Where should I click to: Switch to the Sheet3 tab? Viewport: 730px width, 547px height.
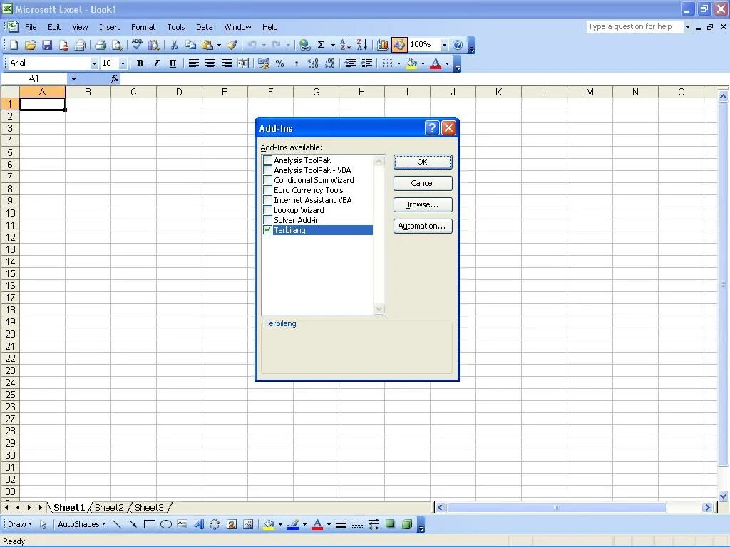point(149,507)
